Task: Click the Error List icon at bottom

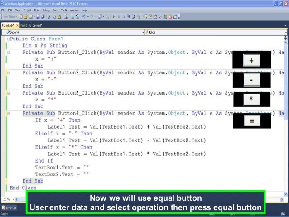Action: tap(4, 208)
